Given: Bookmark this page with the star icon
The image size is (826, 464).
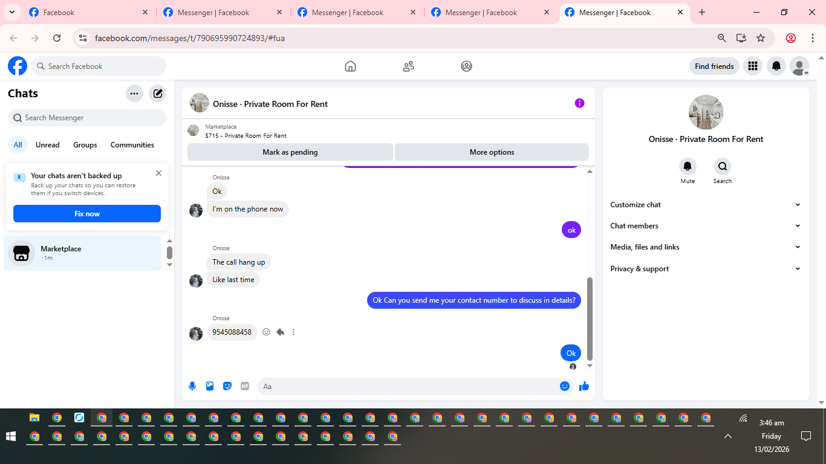Looking at the screenshot, I should (x=761, y=38).
